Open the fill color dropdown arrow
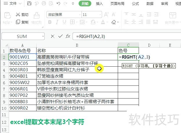The image size is (181, 133). tap(97, 22)
